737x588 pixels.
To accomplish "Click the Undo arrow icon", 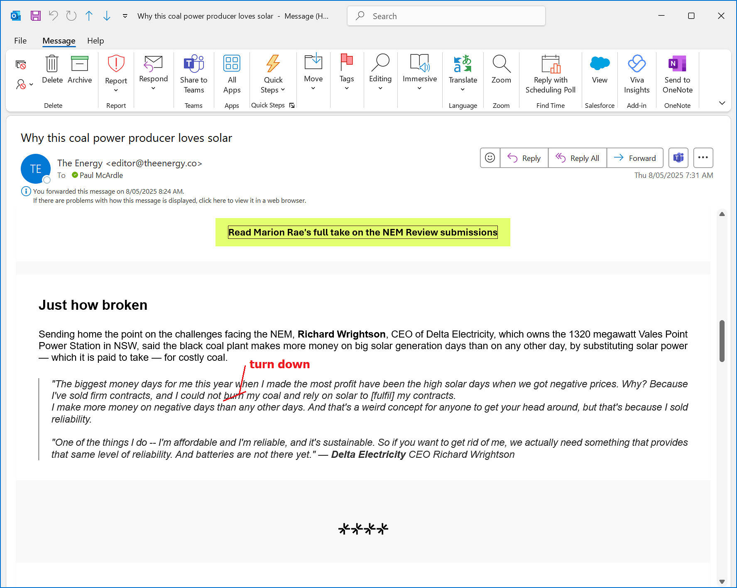I will tap(53, 16).
